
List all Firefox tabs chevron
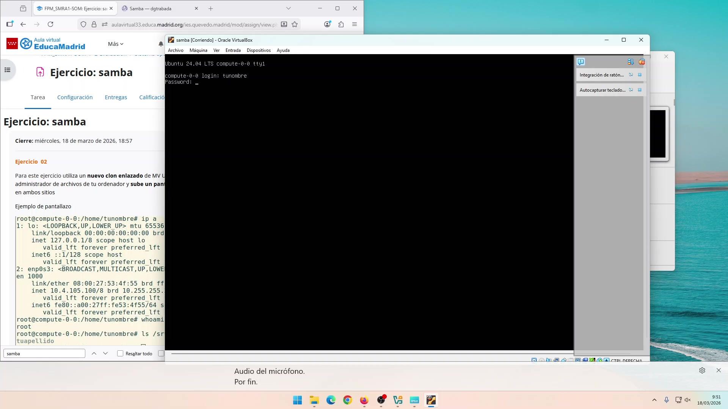288,8
